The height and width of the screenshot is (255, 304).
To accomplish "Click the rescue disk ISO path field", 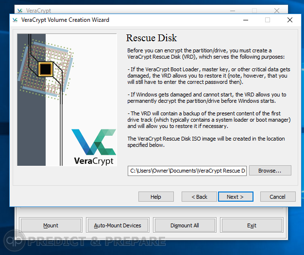I will [x=187, y=171].
